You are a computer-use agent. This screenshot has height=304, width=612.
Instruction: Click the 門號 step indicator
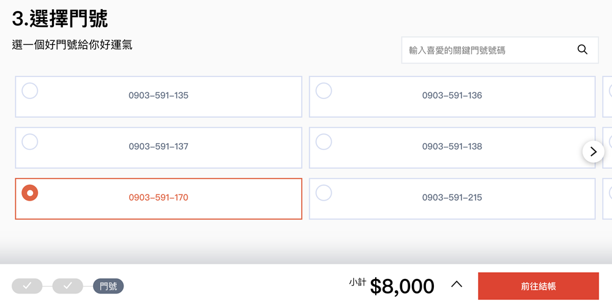point(108,286)
